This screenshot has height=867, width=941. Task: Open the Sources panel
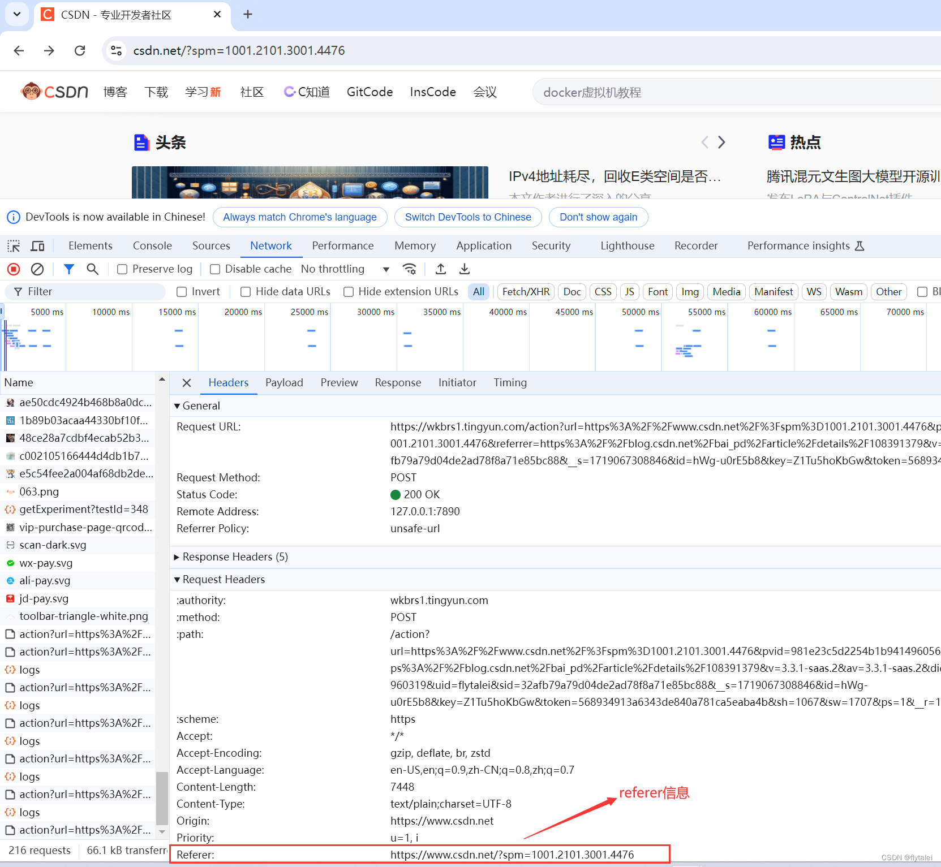tap(211, 246)
